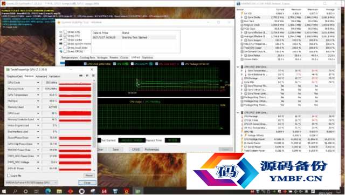Open the GPU Clock sensor dropdown arrow

tap(38, 83)
